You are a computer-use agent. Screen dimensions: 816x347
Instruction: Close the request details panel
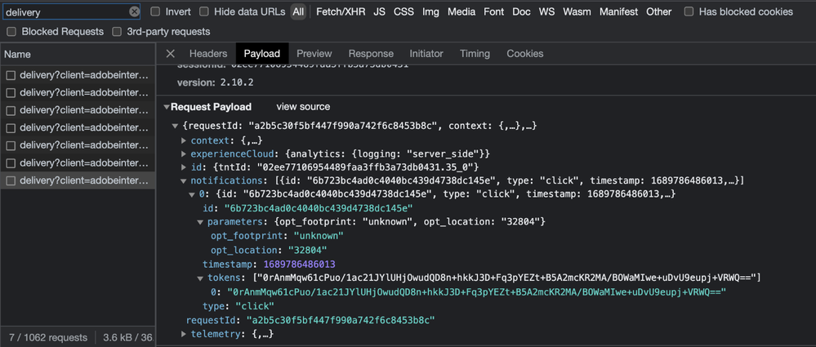(x=171, y=54)
